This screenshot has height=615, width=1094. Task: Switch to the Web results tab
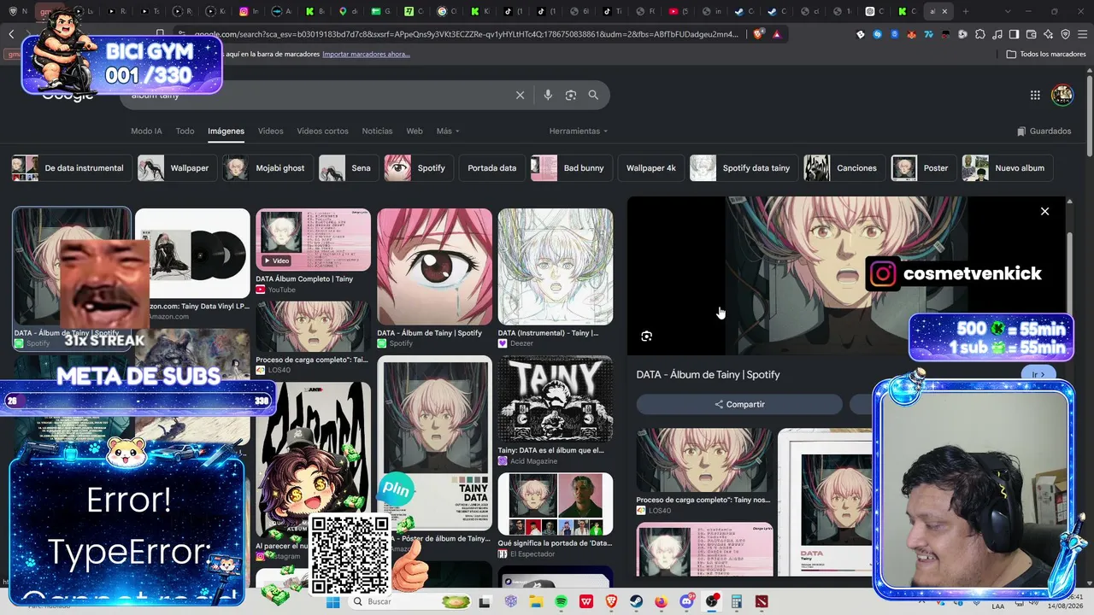point(415,131)
